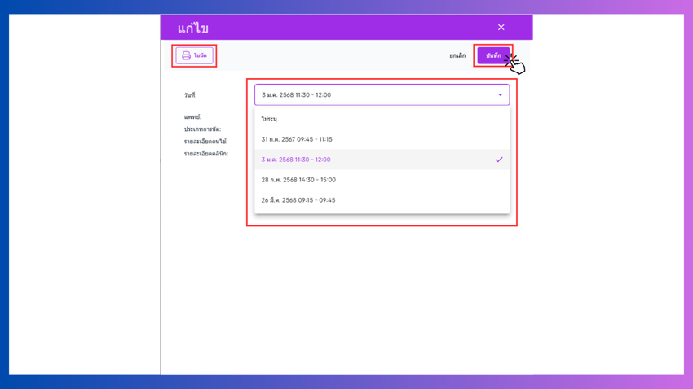Click ยกเลิก to cancel editing

[457, 55]
